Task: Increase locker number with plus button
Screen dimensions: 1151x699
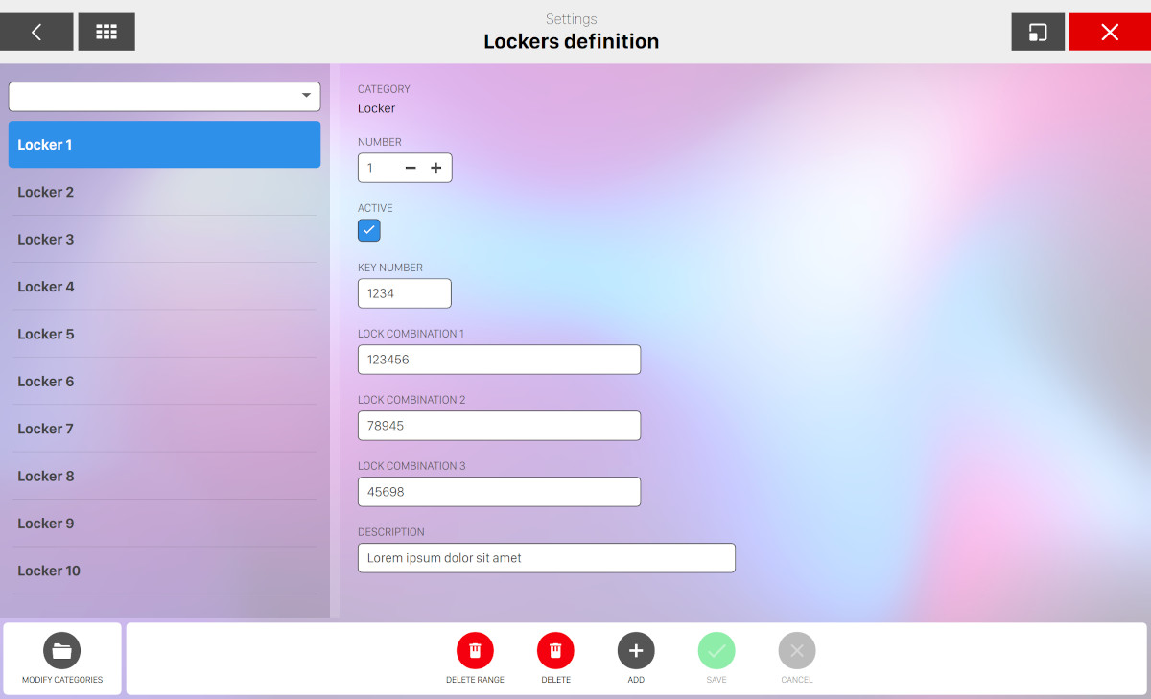Action: pos(435,168)
